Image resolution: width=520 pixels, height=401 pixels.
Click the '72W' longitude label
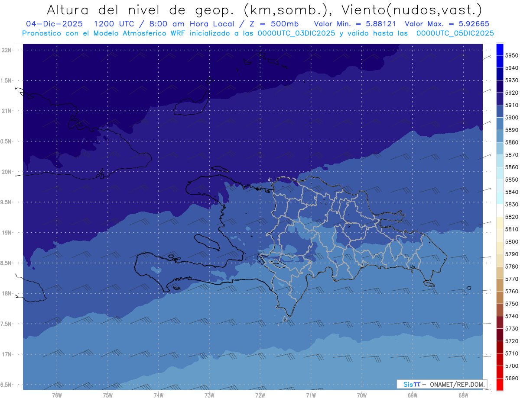click(x=260, y=395)
